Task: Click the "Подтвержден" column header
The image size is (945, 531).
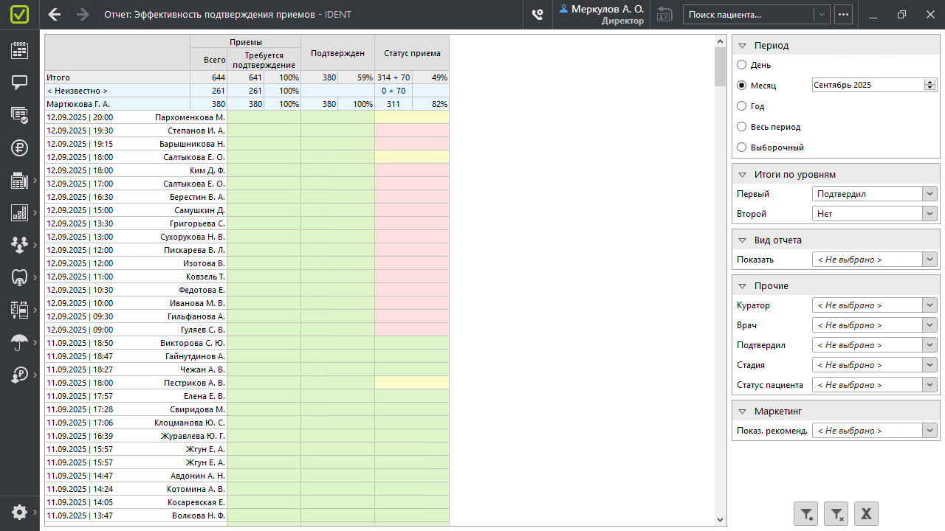Action: pos(337,53)
